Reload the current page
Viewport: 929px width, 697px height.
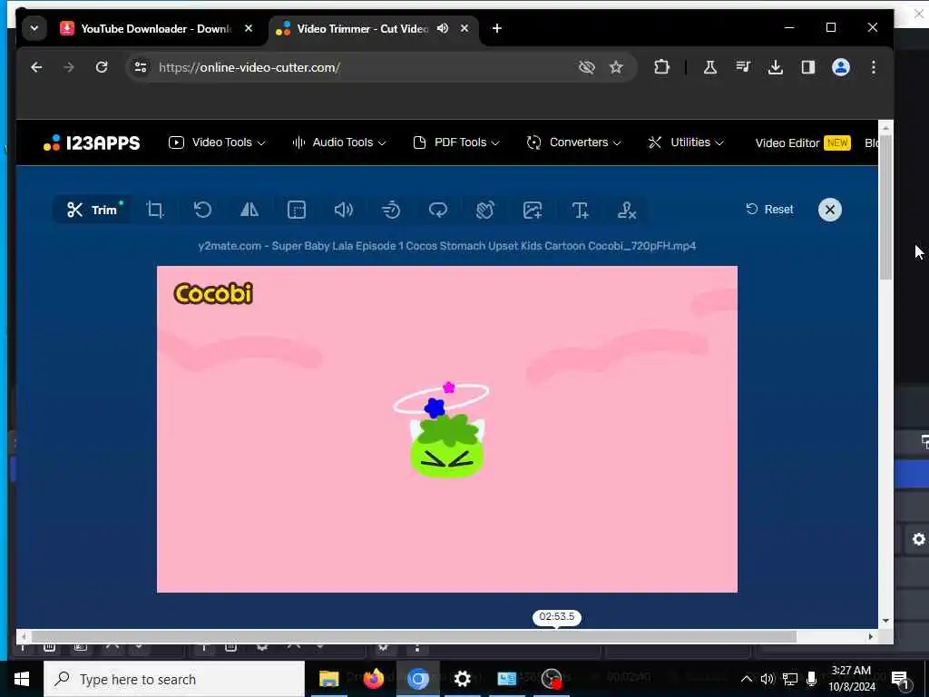102,67
